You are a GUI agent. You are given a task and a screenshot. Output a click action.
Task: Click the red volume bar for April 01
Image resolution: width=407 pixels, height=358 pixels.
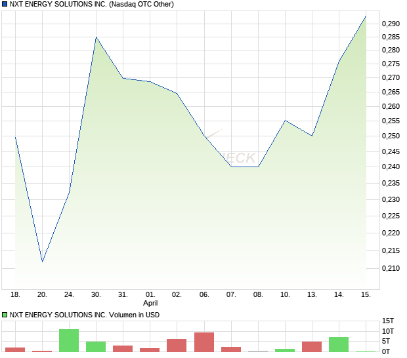click(x=150, y=350)
